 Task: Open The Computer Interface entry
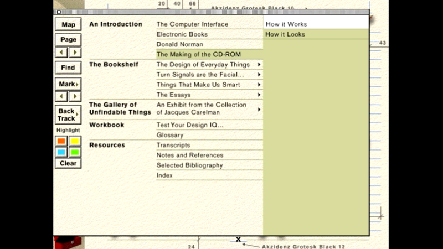click(192, 24)
